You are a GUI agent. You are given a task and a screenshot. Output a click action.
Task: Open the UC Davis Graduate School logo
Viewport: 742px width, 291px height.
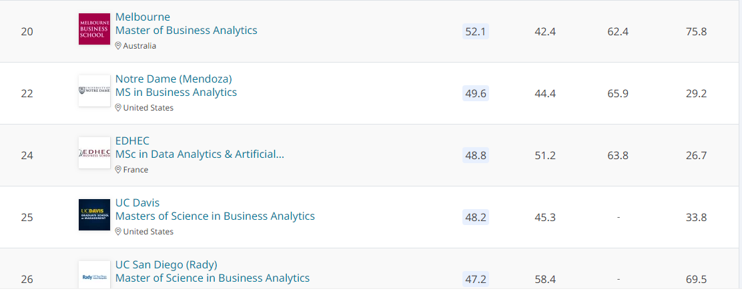click(x=94, y=214)
